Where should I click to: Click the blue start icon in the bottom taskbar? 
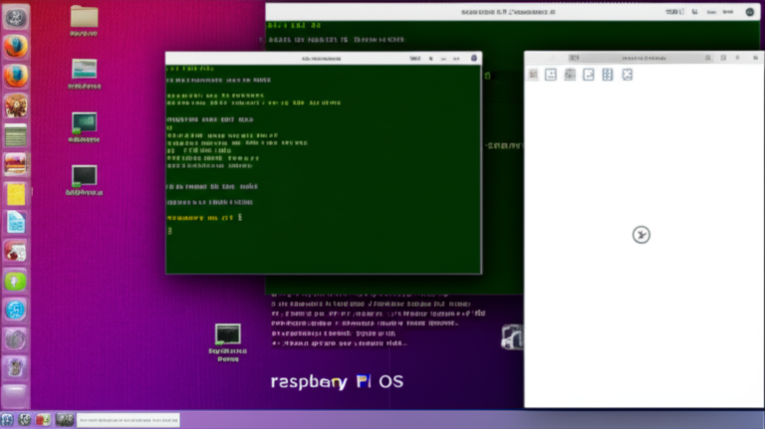tap(7, 420)
